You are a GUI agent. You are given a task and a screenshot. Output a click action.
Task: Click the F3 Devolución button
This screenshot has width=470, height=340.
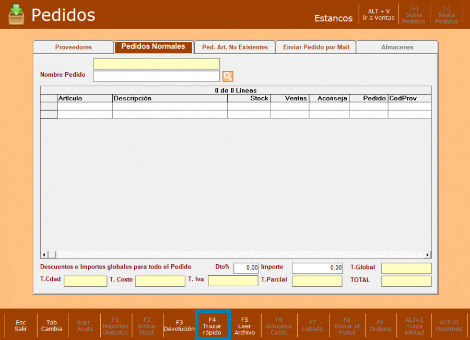pyautogui.click(x=179, y=325)
